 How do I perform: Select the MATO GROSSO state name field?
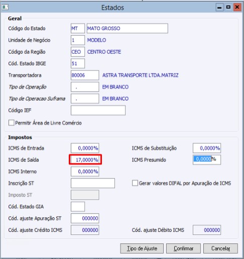(128, 28)
